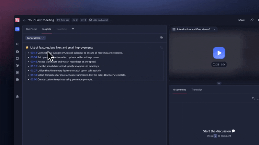Open the Sprint demo template dropdown
Viewport: 259px width, 145px height.
35,38
